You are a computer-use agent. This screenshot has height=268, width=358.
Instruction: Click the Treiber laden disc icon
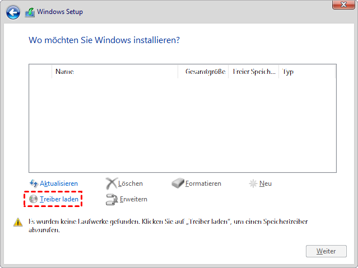coord(33,199)
